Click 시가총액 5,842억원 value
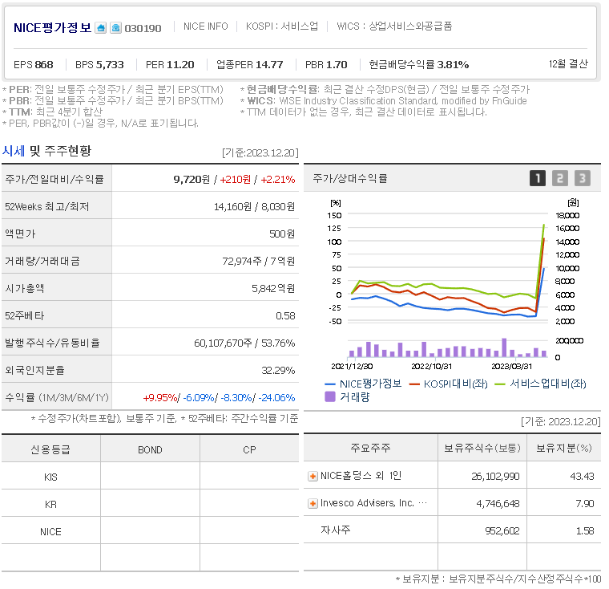 pyautogui.click(x=273, y=288)
